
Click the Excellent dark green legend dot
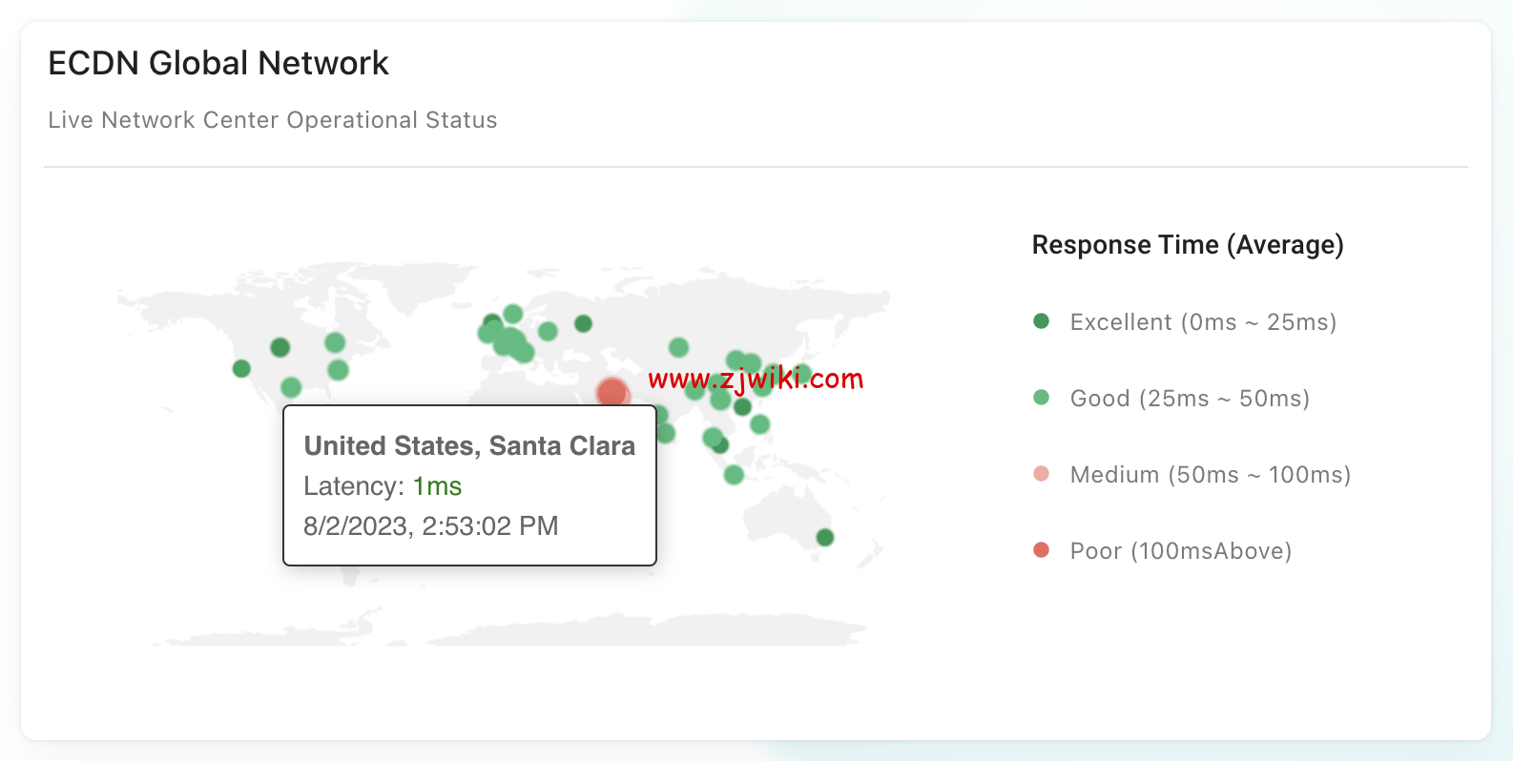point(1041,321)
